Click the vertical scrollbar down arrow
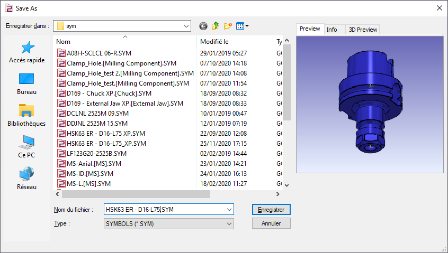Screen dimensions: 448x253 tap(286, 185)
